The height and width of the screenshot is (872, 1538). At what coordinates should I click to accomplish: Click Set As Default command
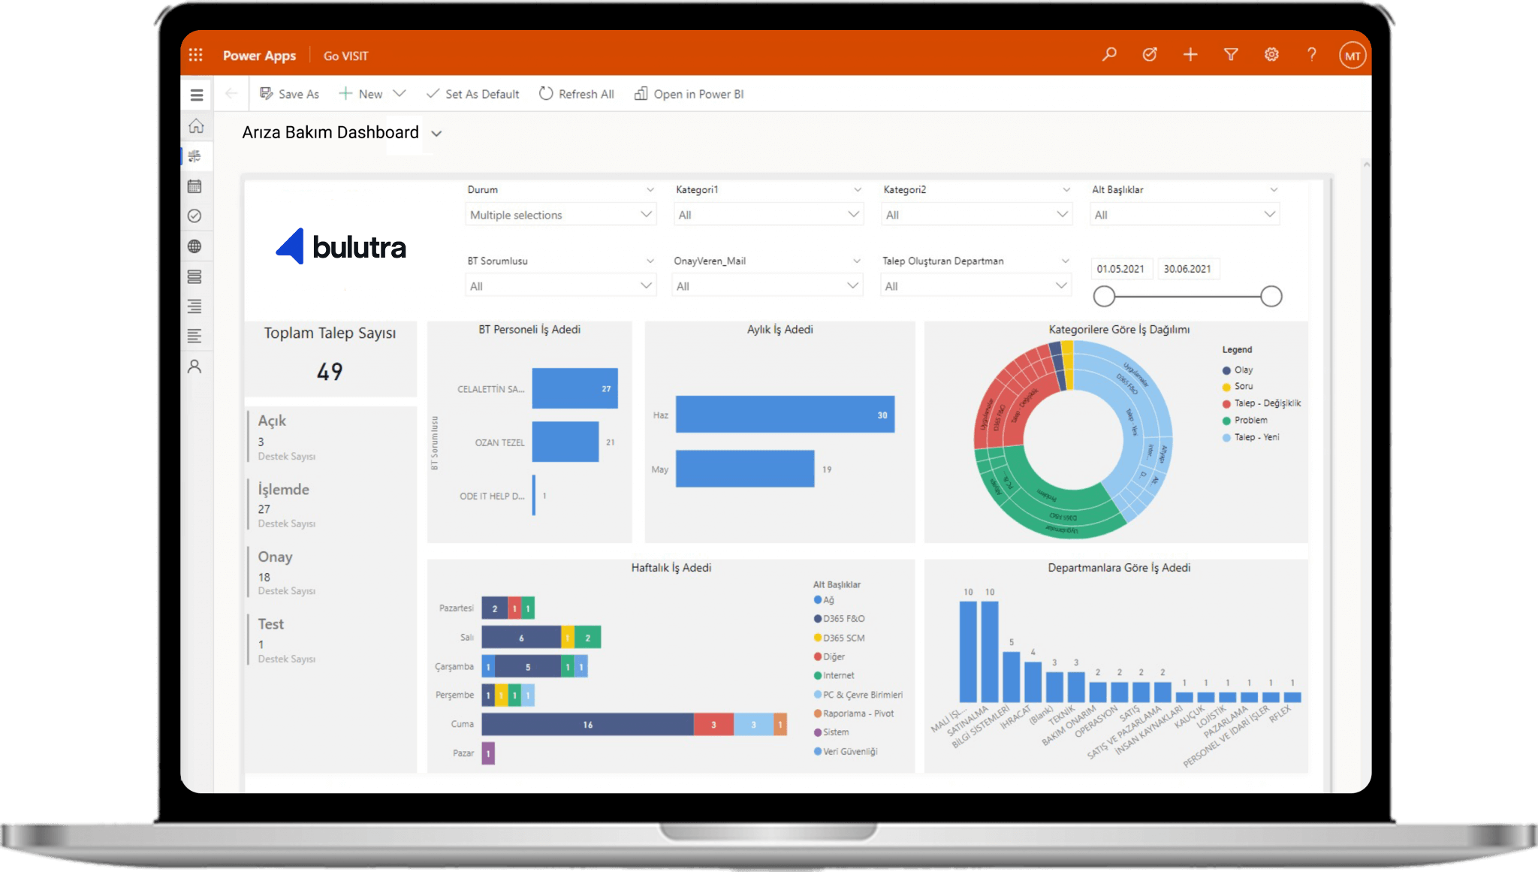tap(473, 94)
